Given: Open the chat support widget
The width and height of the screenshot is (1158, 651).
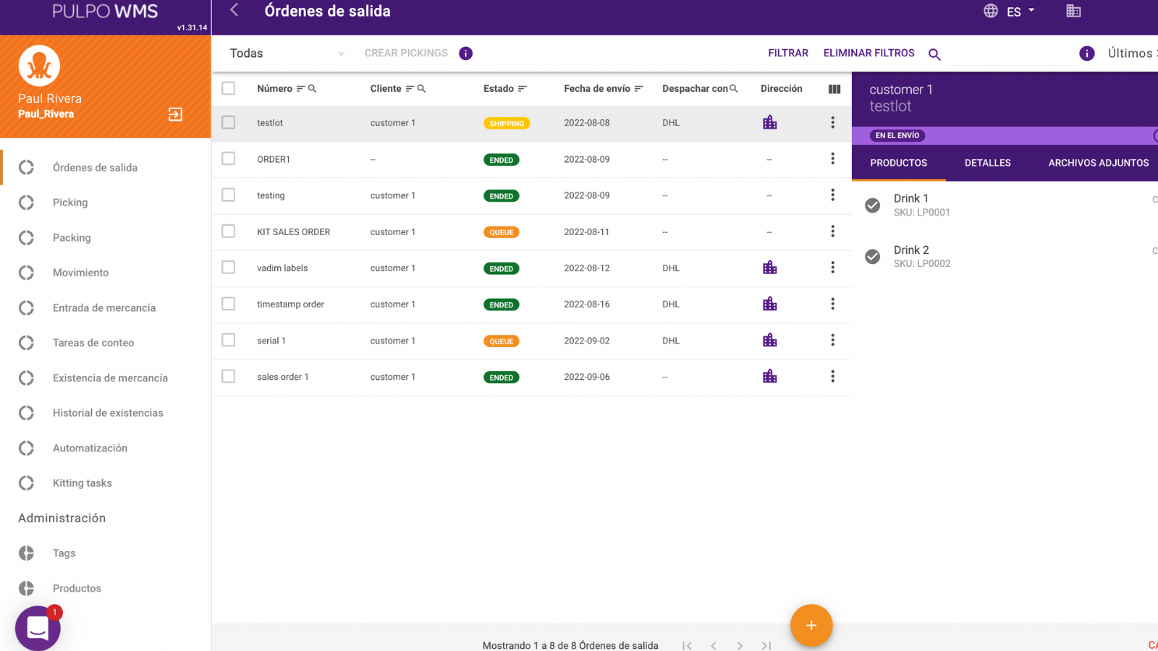Looking at the screenshot, I should [x=38, y=628].
